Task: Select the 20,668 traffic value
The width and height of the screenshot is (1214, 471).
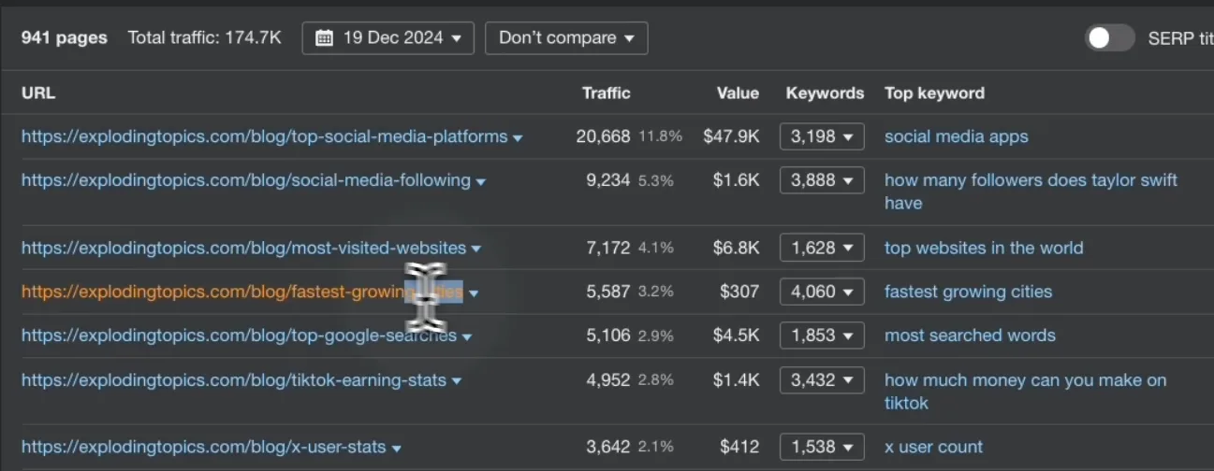Action: click(x=603, y=136)
